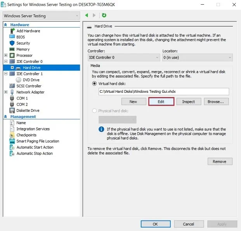The image size is (241, 231).
Task: Open the Location dropdown list
Action: click(x=197, y=57)
